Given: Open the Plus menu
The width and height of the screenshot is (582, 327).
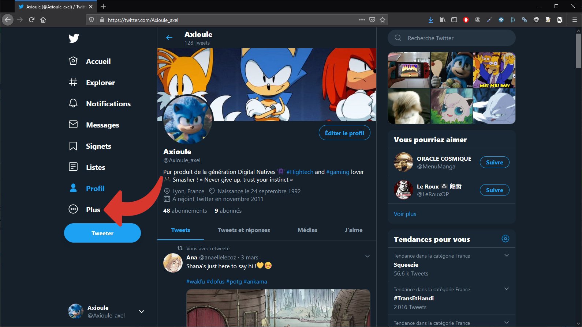Looking at the screenshot, I should pos(85,210).
